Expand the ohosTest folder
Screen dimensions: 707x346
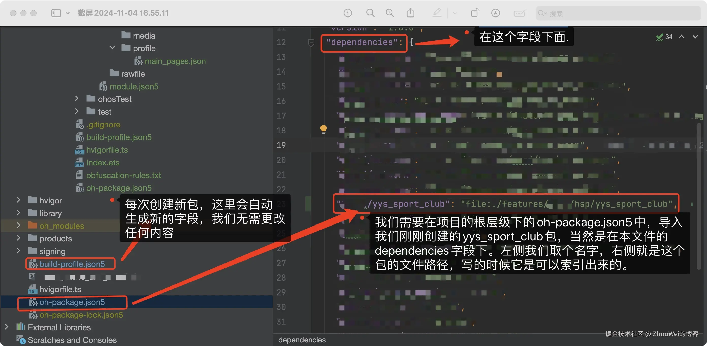[x=77, y=99]
